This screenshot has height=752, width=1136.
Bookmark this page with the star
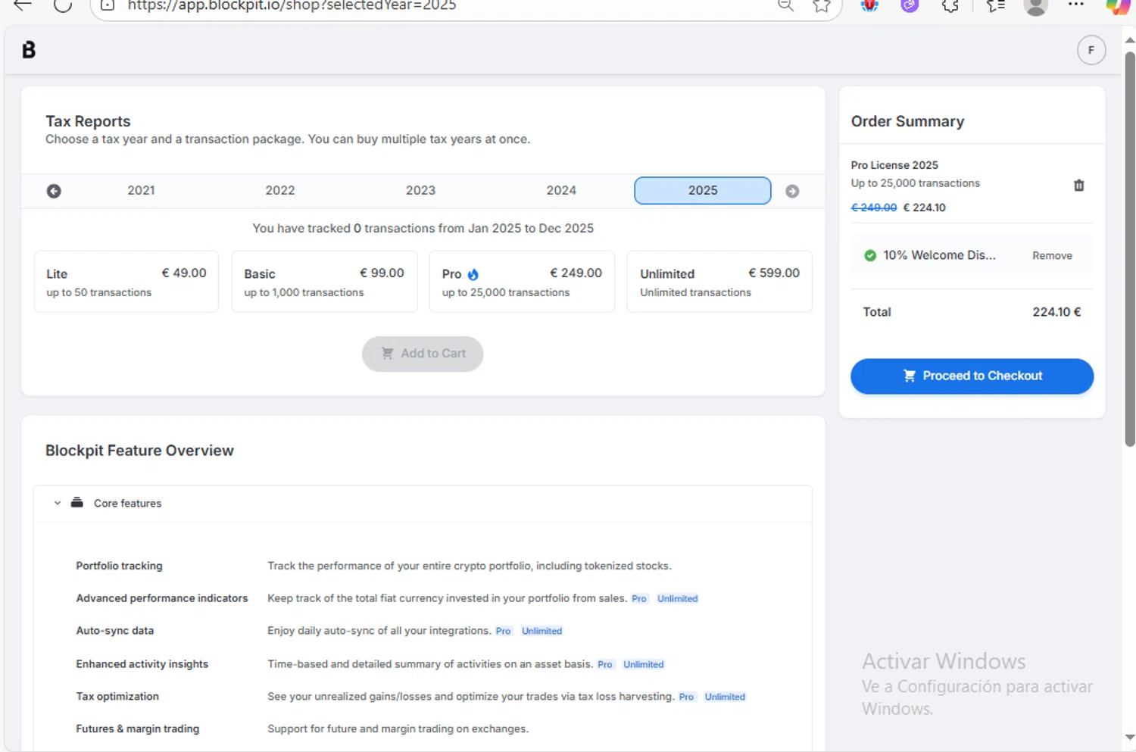pyautogui.click(x=822, y=5)
